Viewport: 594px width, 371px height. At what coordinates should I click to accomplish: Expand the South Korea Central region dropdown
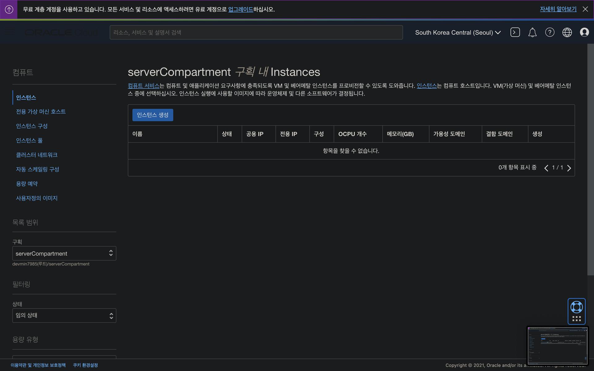tap(458, 32)
